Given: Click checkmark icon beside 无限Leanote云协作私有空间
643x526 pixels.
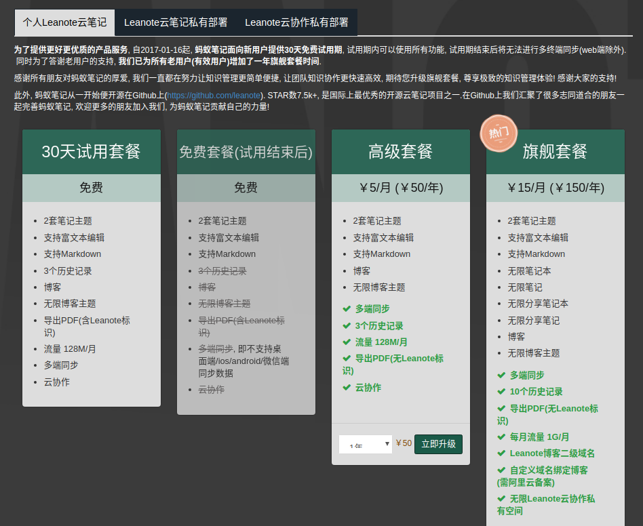Looking at the screenshot, I should (x=501, y=499).
